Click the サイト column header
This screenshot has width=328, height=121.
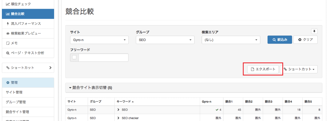tap(76, 102)
